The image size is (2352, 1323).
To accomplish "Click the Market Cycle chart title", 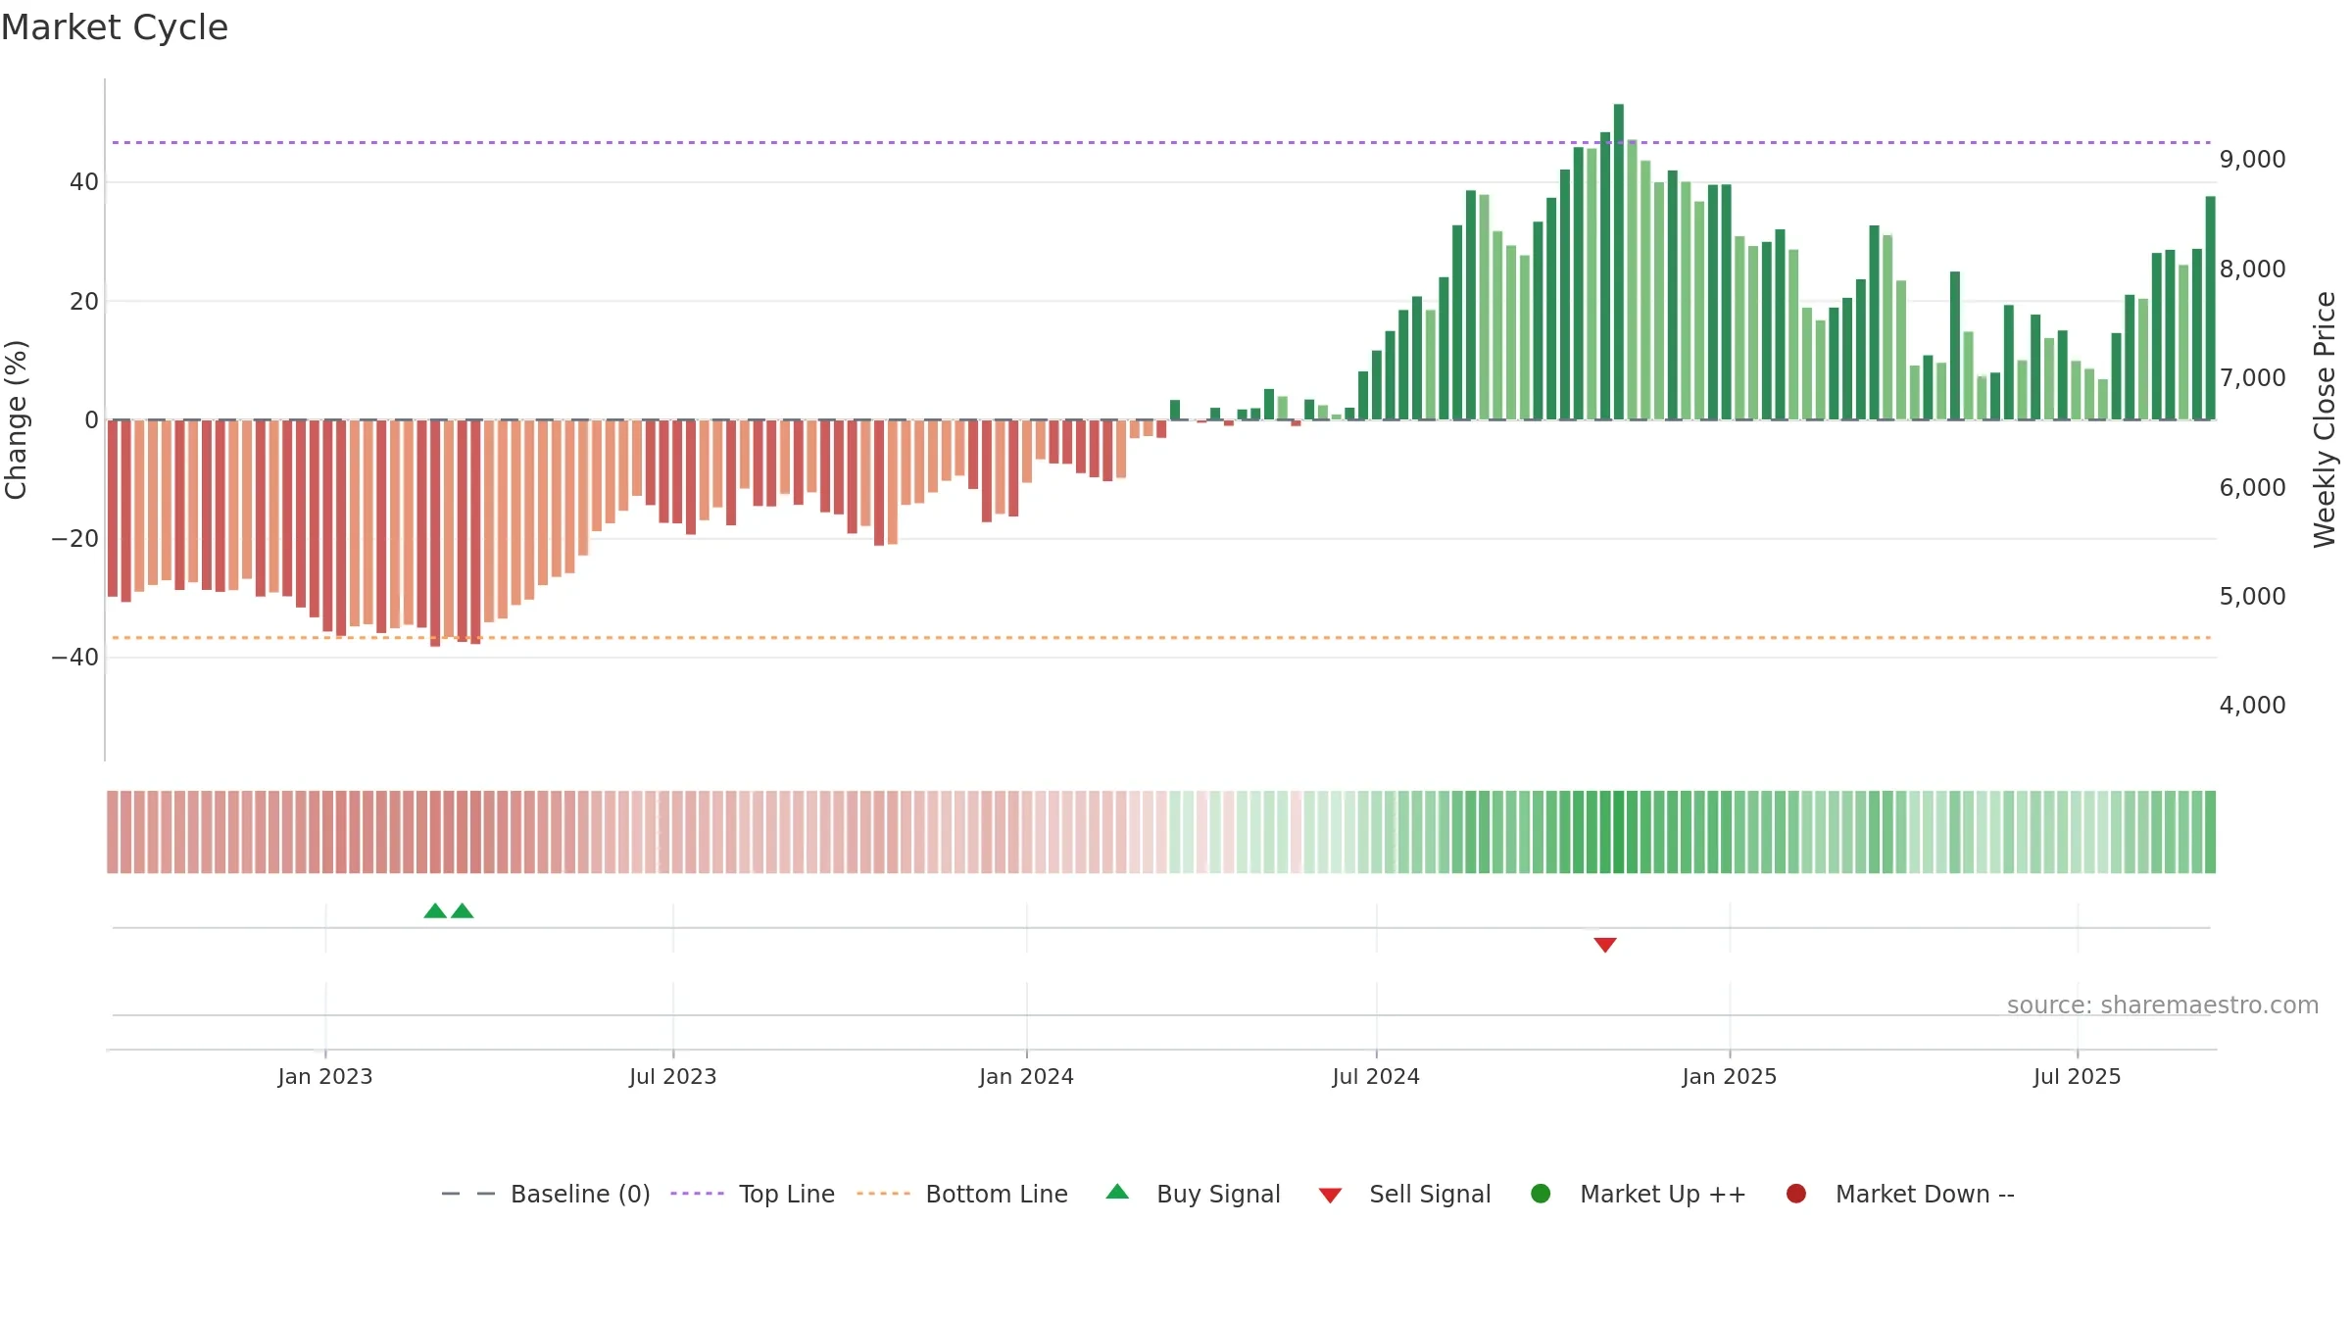I will tap(115, 27).
